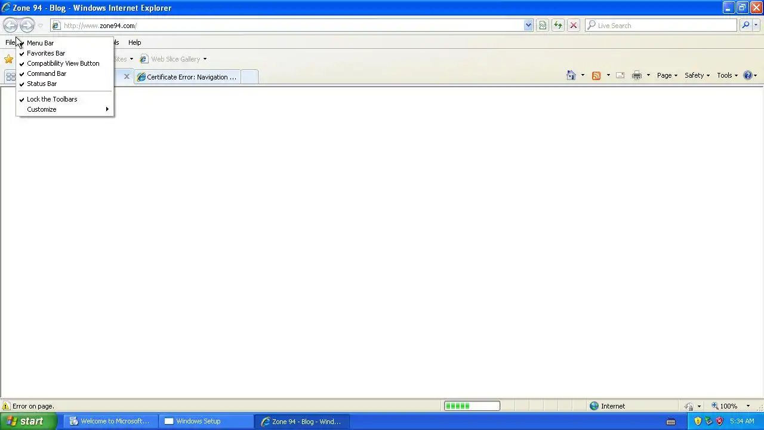Click the 'Error on page.' status text
764x430 pixels.
pyautogui.click(x=33, y=406)
